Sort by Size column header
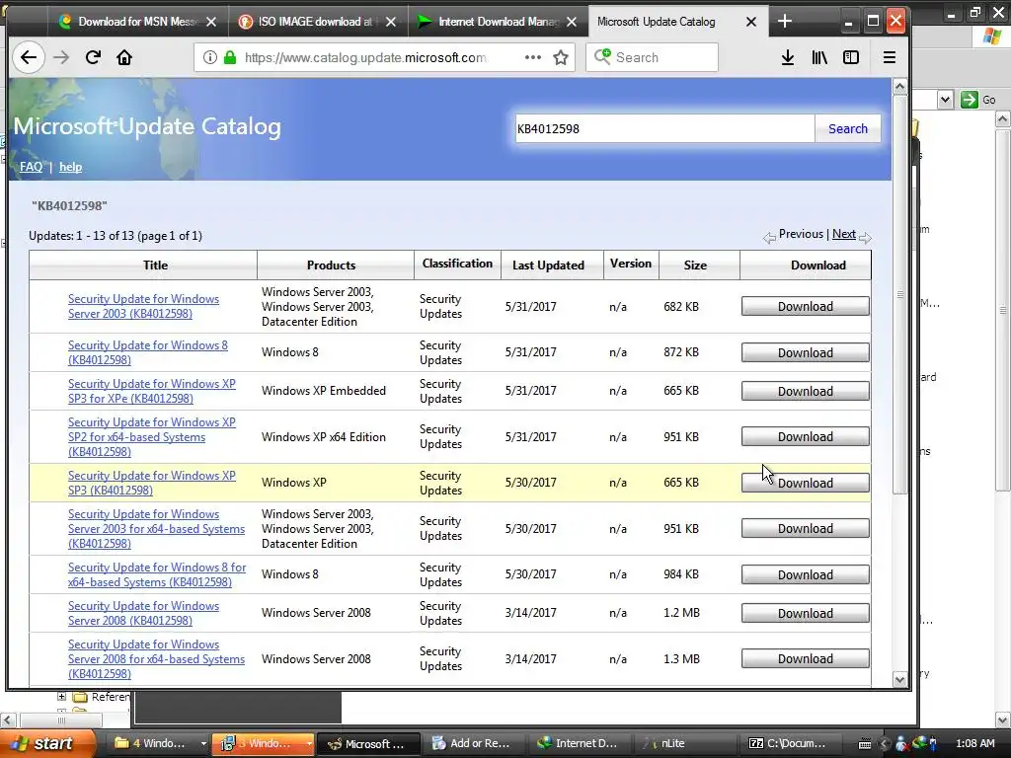1011x758 pixels. [695, 265]
